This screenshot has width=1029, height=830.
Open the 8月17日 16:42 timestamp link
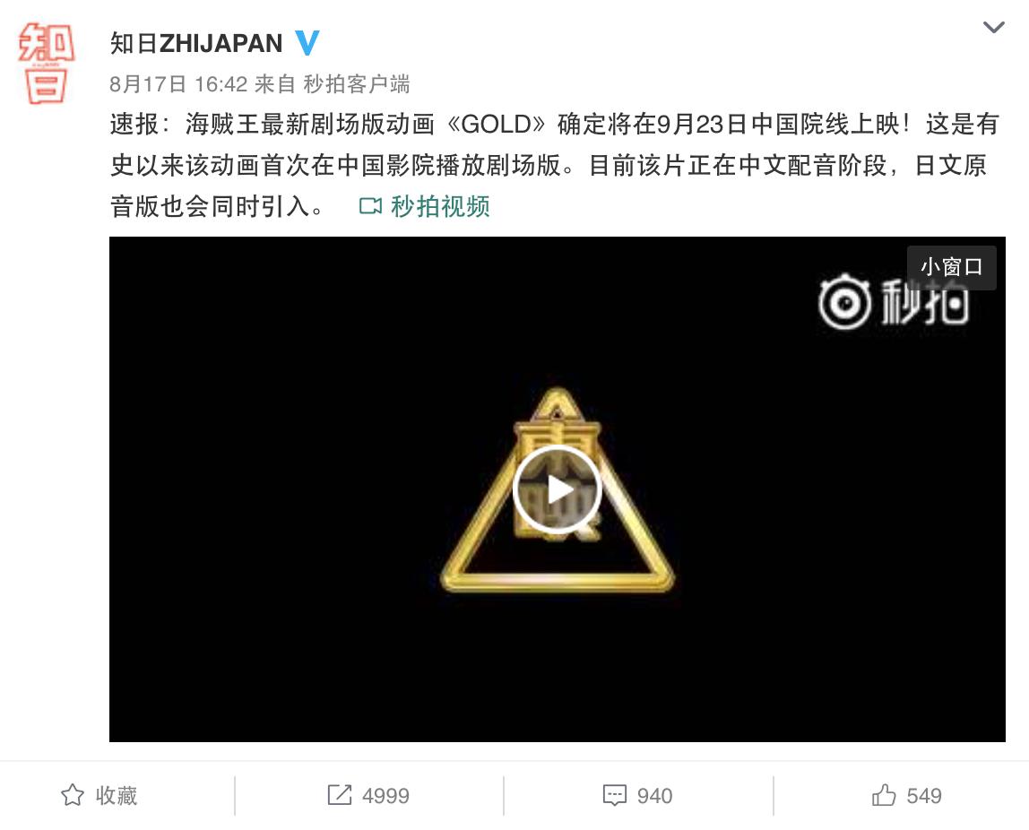tap(177, 84)
